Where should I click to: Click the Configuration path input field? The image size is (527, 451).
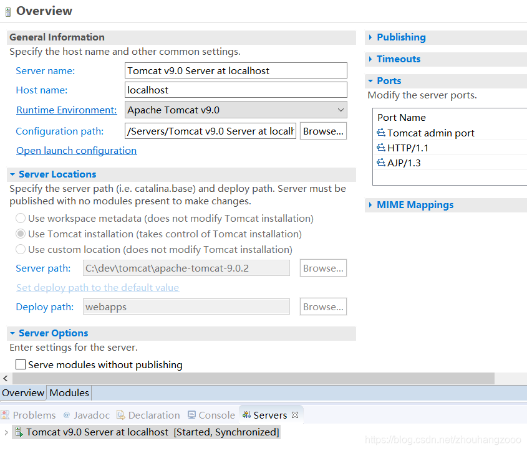coord(210,131)
